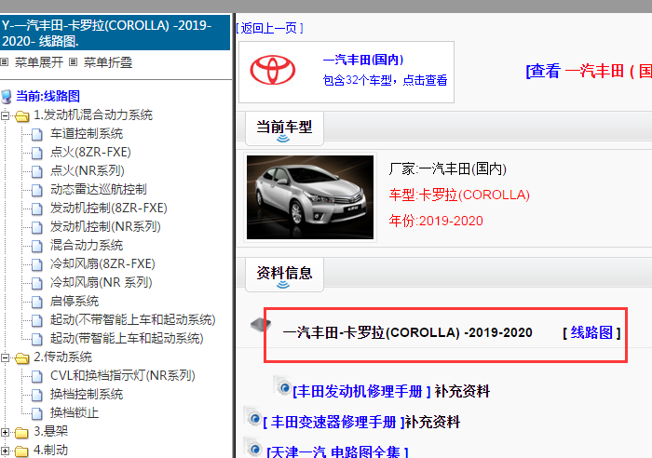
Task: Select the 当前:线路图 root node
Action: coord(48,97)
